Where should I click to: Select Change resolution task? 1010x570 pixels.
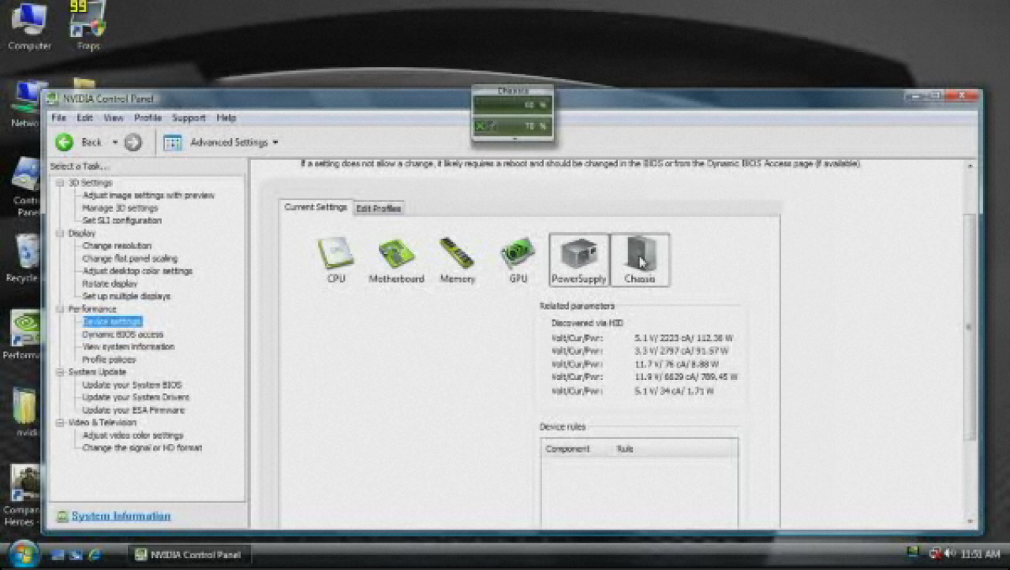(117, 246)
